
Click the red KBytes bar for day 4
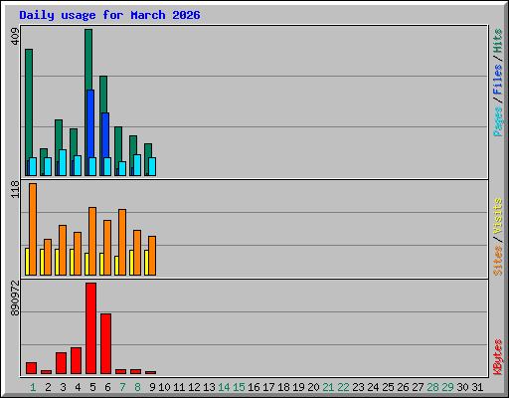(76, 361)
